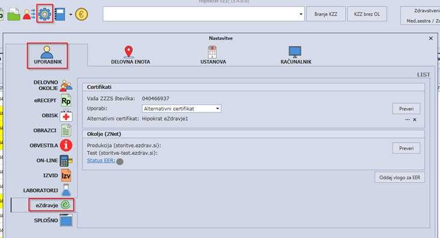440x238 pixels.
Task: Click the KZZ brez OL button
Action: 367,14
